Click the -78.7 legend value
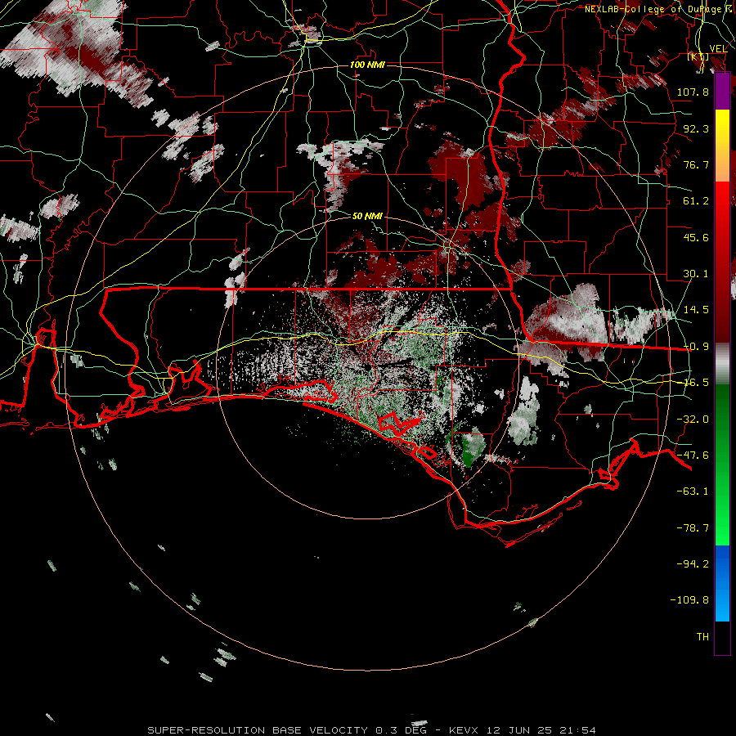 693,528
